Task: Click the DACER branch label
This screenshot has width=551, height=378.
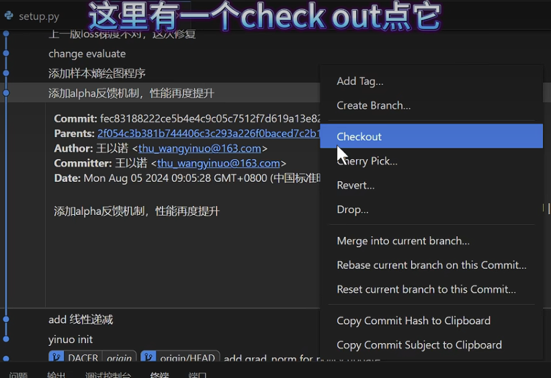Action: (x=83, y=358)
